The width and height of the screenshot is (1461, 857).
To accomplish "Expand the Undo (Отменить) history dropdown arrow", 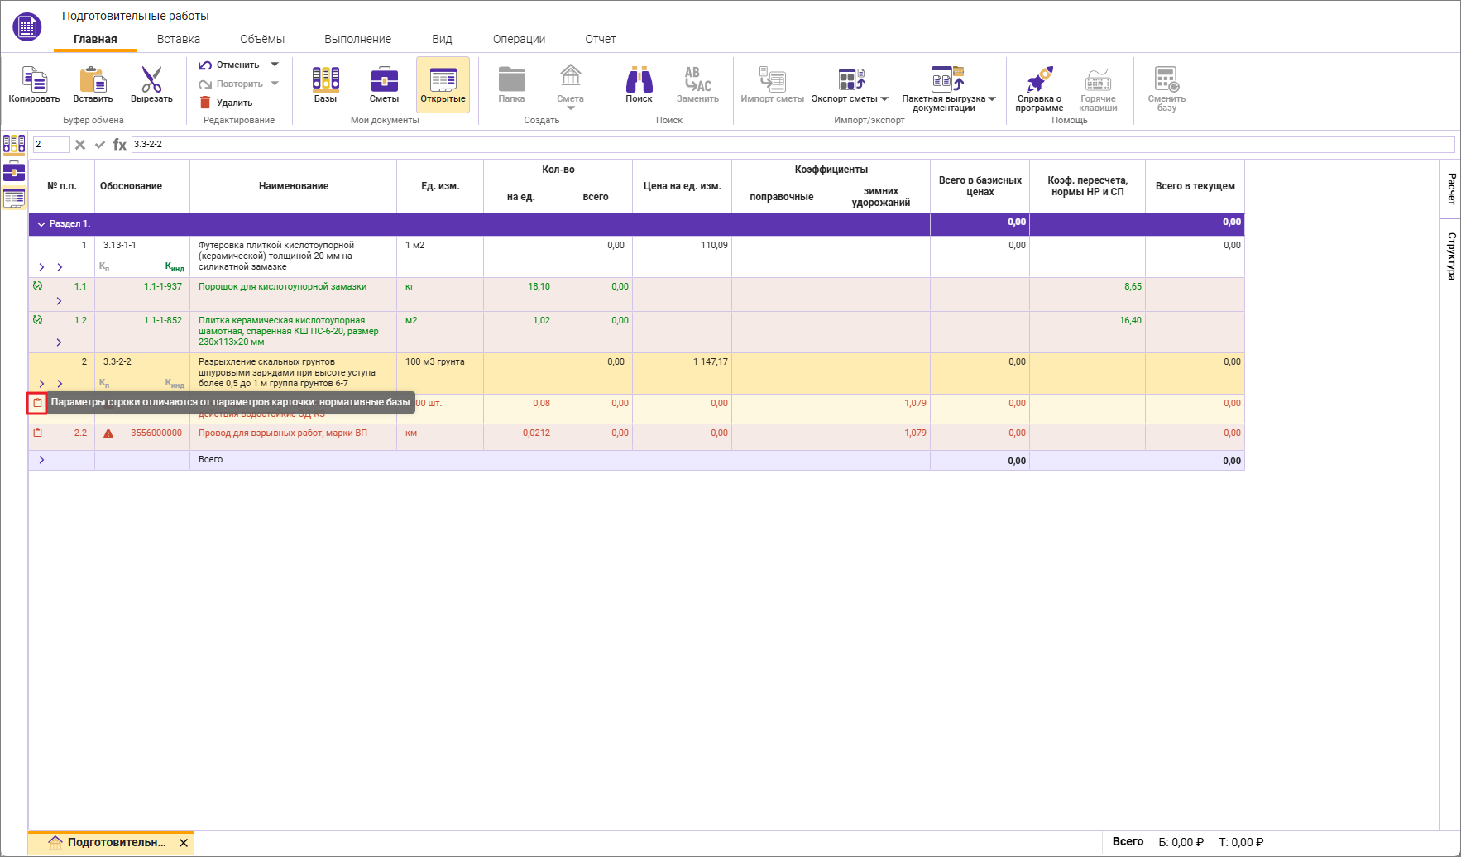I will [275, 65].
